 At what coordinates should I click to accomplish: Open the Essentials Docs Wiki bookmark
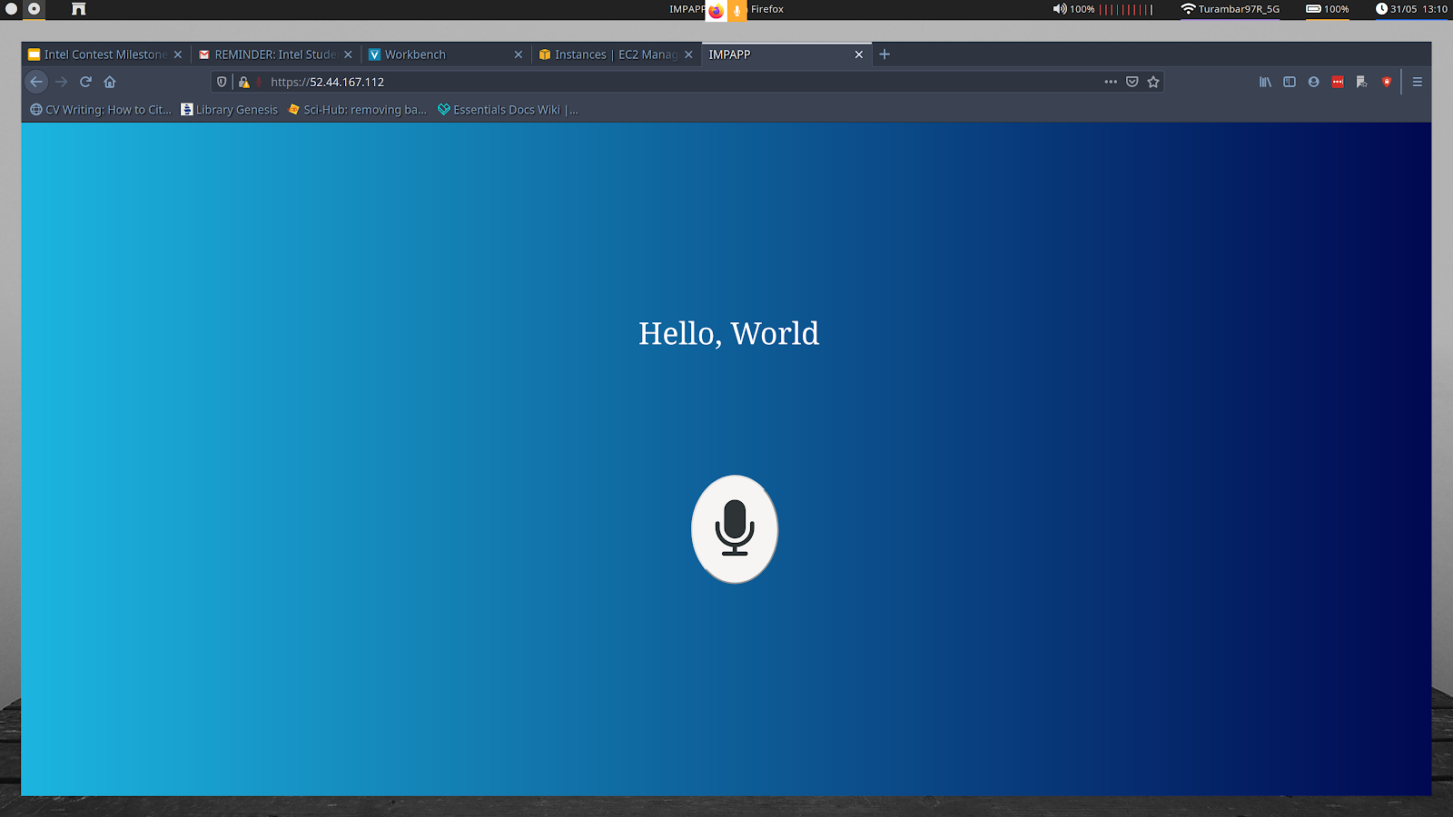pyautogui.click(x=507, y=110)
